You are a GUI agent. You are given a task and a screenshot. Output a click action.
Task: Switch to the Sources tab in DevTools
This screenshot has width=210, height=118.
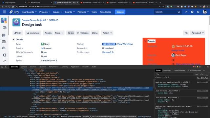coord(33,67)
